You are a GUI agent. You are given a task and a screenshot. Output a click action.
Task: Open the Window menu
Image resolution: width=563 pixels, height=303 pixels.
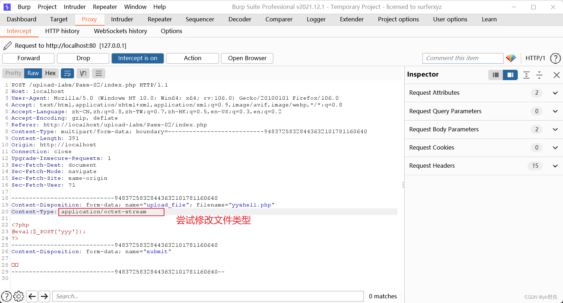point(135,7)
